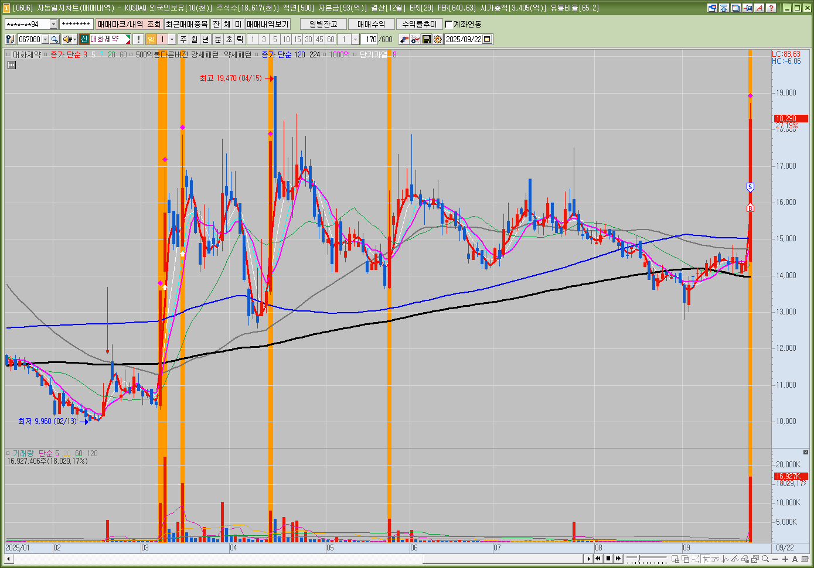The height and width of the screenshot is (568, 814).
Task: Click the 일별잔고 button
Action: coord(323,24)
